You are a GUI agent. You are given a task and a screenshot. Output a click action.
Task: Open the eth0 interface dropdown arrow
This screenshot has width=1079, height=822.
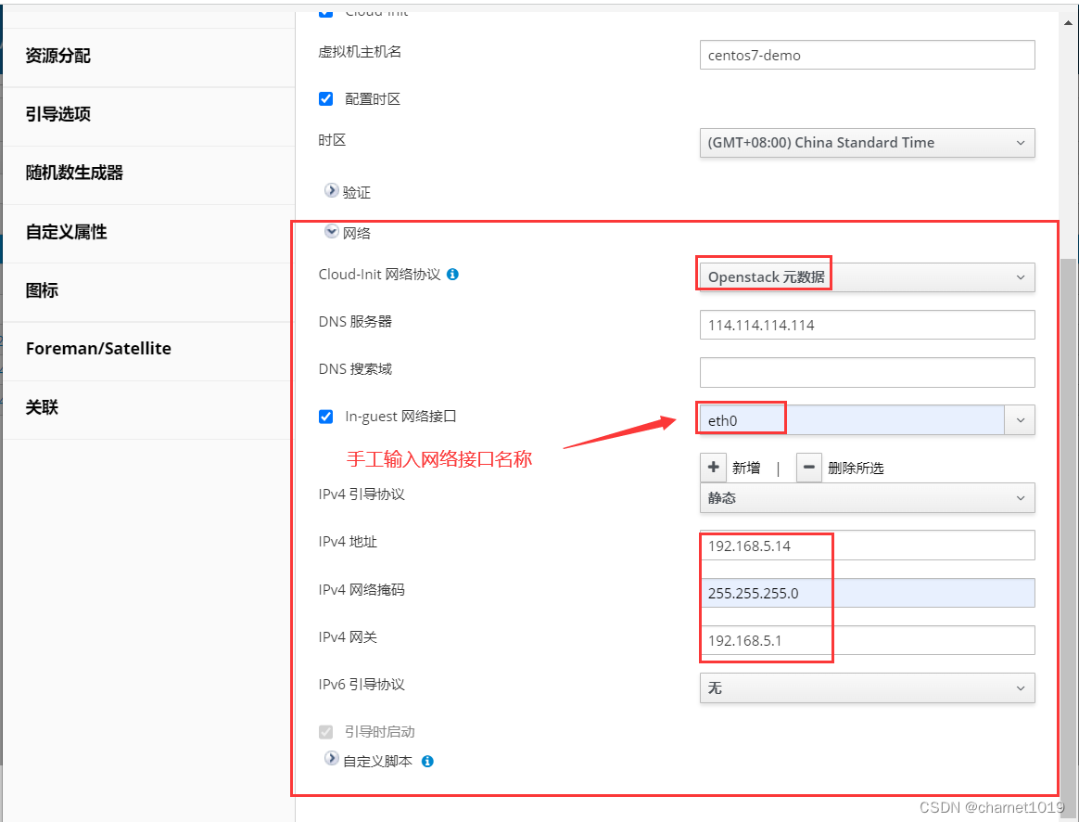tap(1020, 420)
